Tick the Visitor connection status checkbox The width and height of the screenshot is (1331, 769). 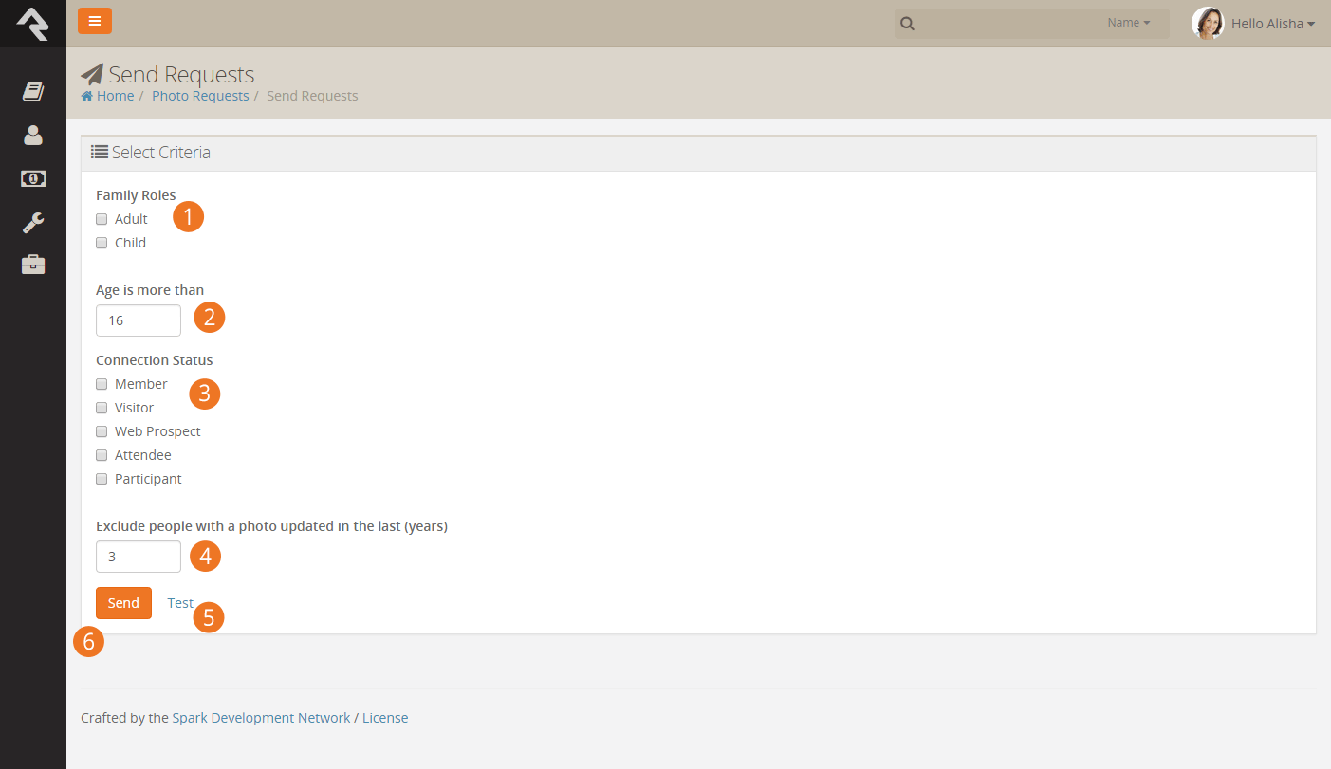102,408
